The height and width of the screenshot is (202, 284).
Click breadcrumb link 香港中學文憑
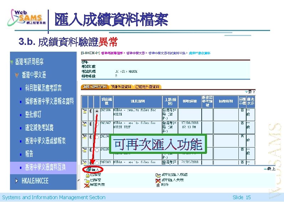(x=135, y=53)
